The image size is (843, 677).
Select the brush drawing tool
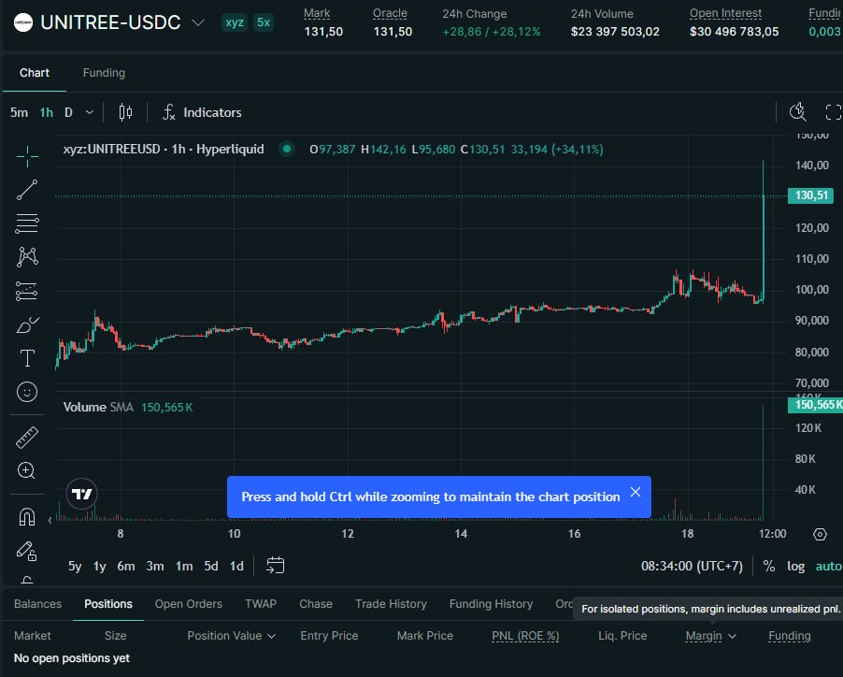coord(27,324)
